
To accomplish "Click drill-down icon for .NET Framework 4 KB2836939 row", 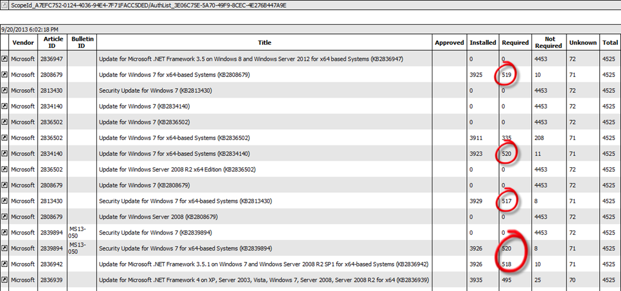I will click(5, 279).
